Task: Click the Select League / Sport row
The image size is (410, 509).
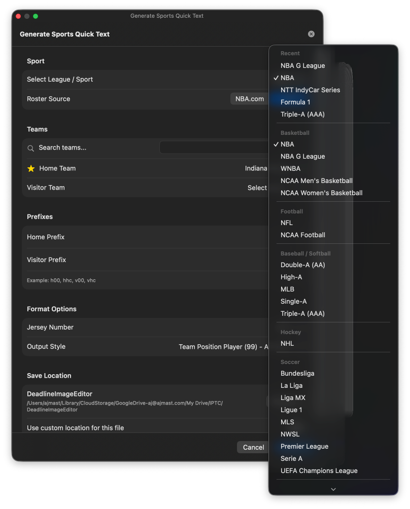Action: pos(145,80)
